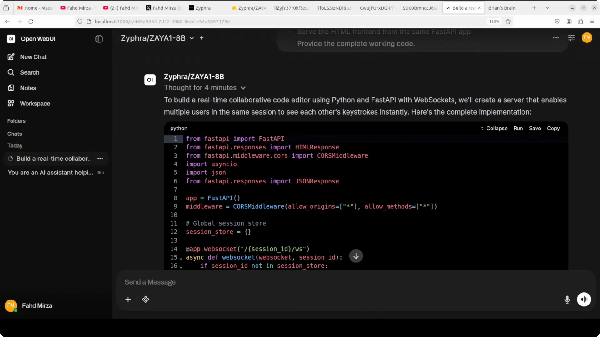Open the chat ellipsis menu at top right
Screen dimensions: 600x337
[x=556, y=38]
